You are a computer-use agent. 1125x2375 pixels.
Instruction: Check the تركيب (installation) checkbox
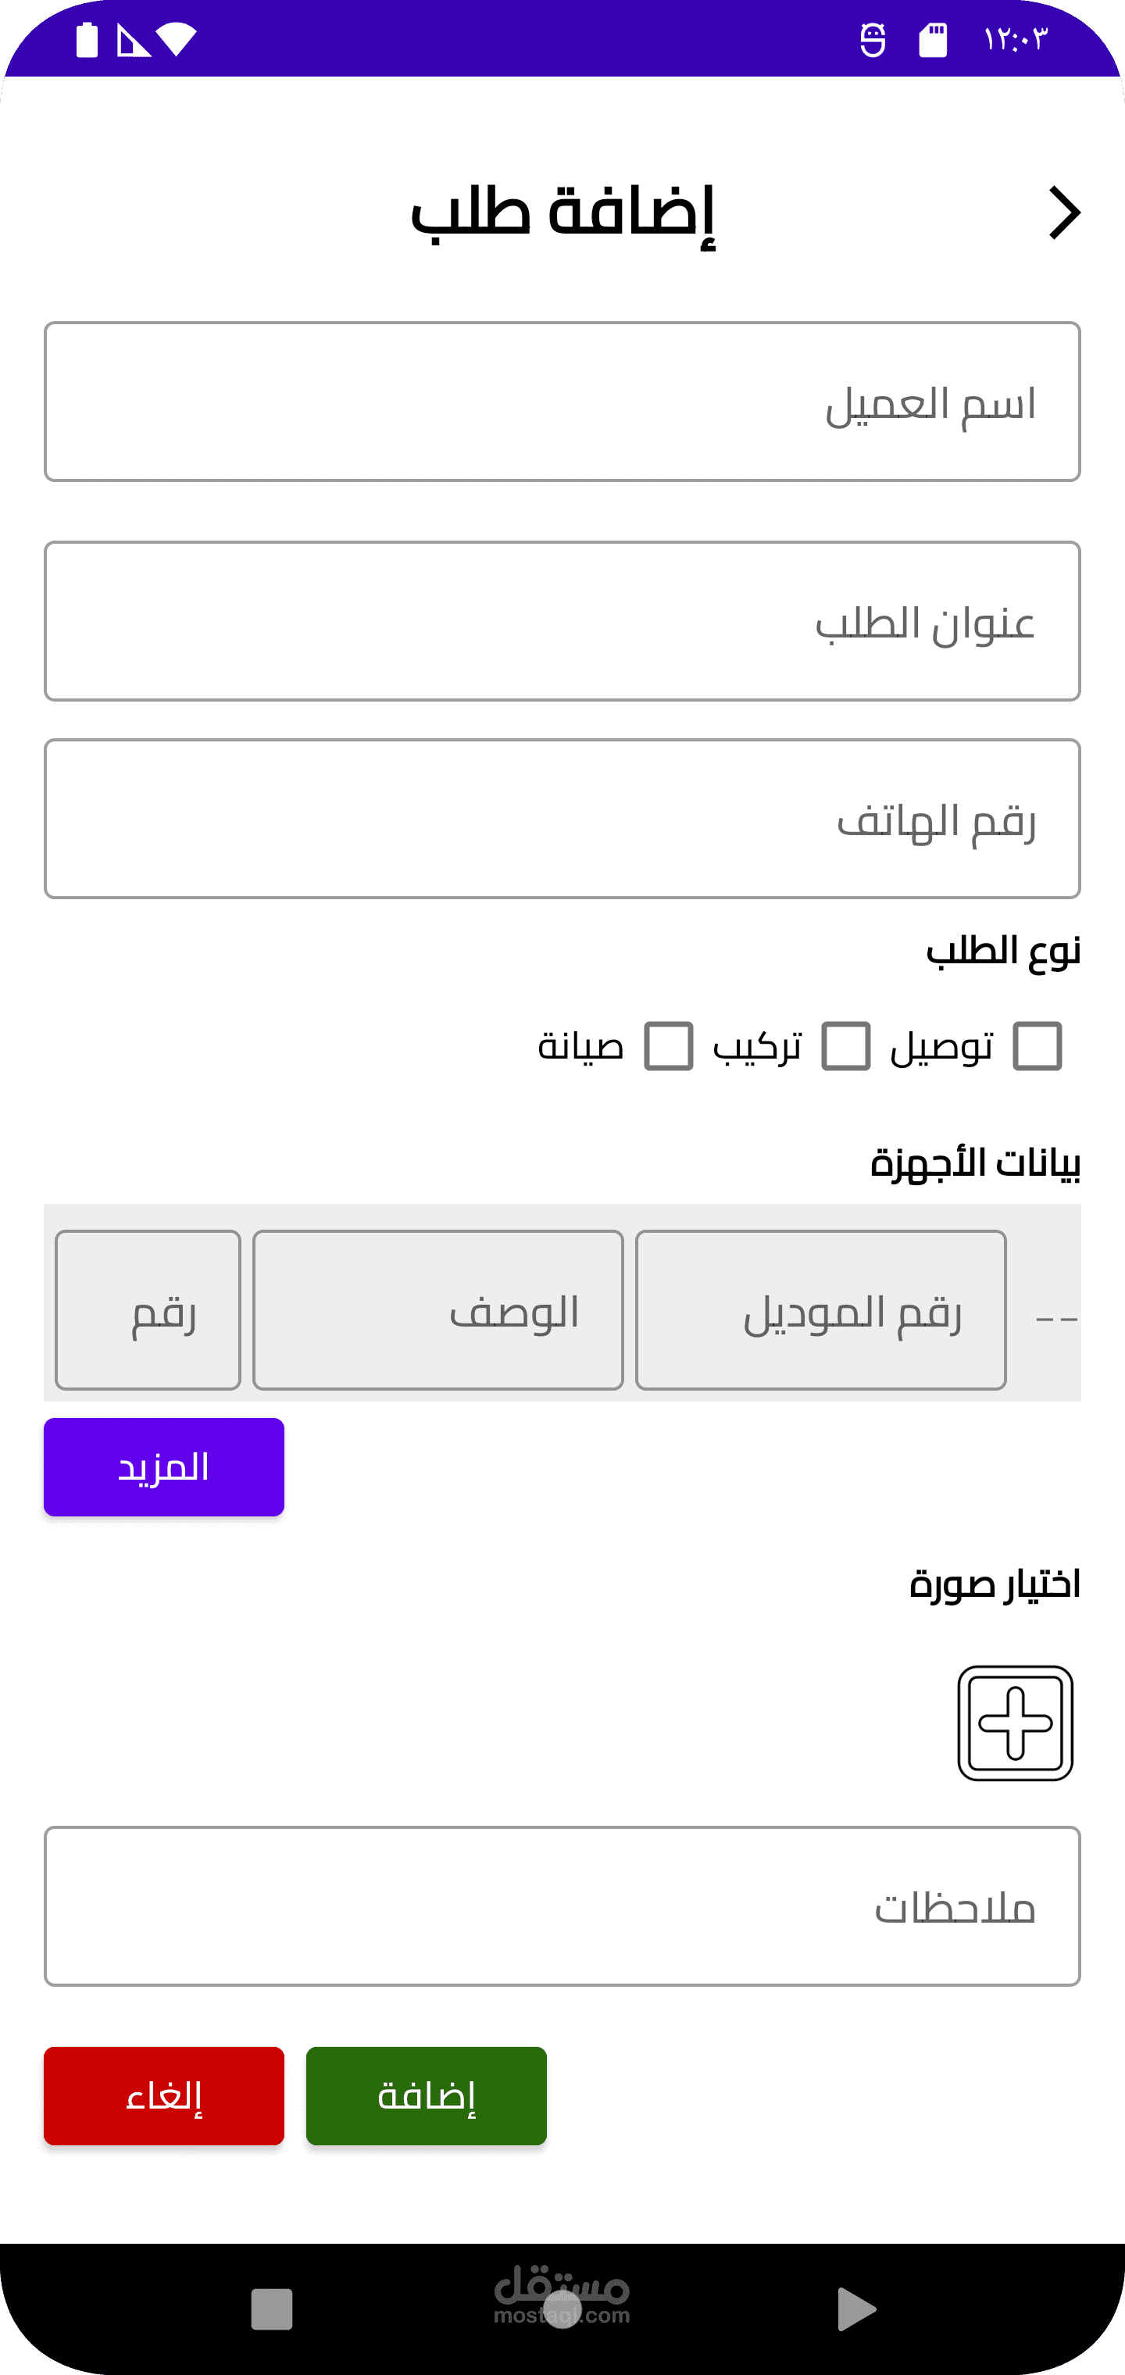pos(845,1046)
